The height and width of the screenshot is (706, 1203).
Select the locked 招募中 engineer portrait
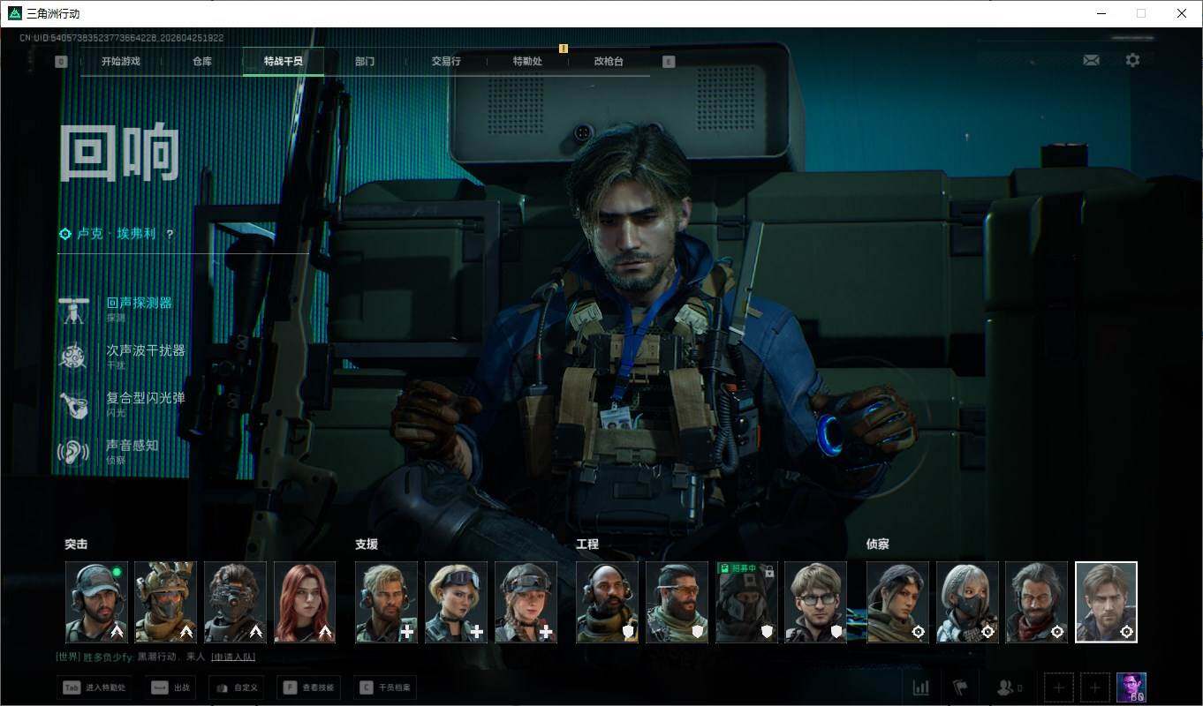[746, 602]
